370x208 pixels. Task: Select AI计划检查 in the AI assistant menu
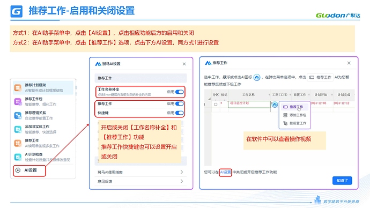pyautogui.click(x=43, y=157)
